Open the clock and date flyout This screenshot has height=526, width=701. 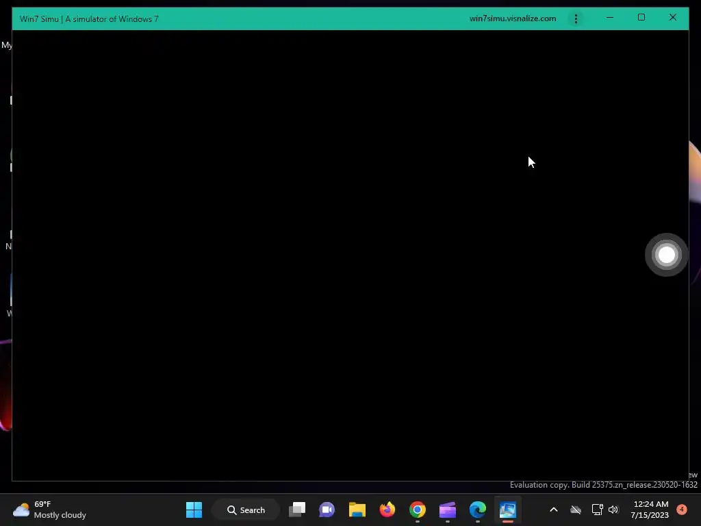click(650, 510)
